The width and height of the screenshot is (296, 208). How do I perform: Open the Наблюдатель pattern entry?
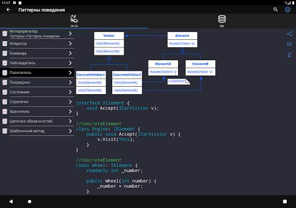[37, 63]
